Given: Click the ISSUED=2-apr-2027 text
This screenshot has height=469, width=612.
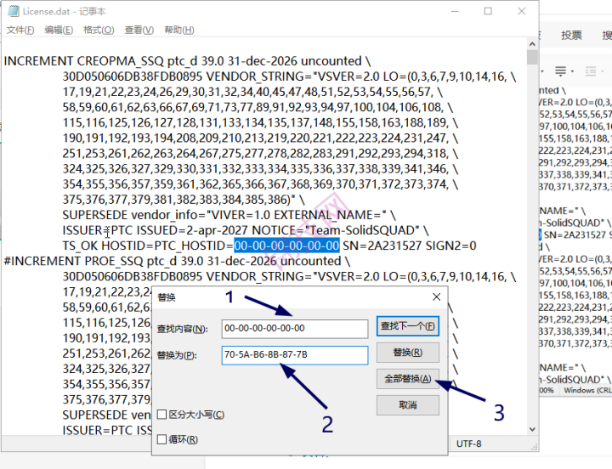Looking at the screenshot, I should [x=192, y=230].
